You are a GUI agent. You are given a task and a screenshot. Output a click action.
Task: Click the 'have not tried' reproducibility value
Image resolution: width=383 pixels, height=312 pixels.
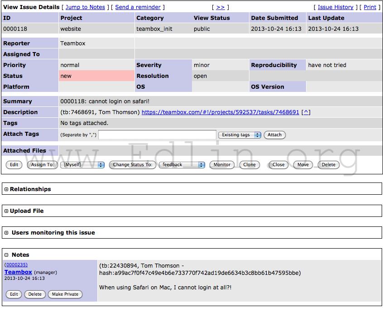pos(327,65)
